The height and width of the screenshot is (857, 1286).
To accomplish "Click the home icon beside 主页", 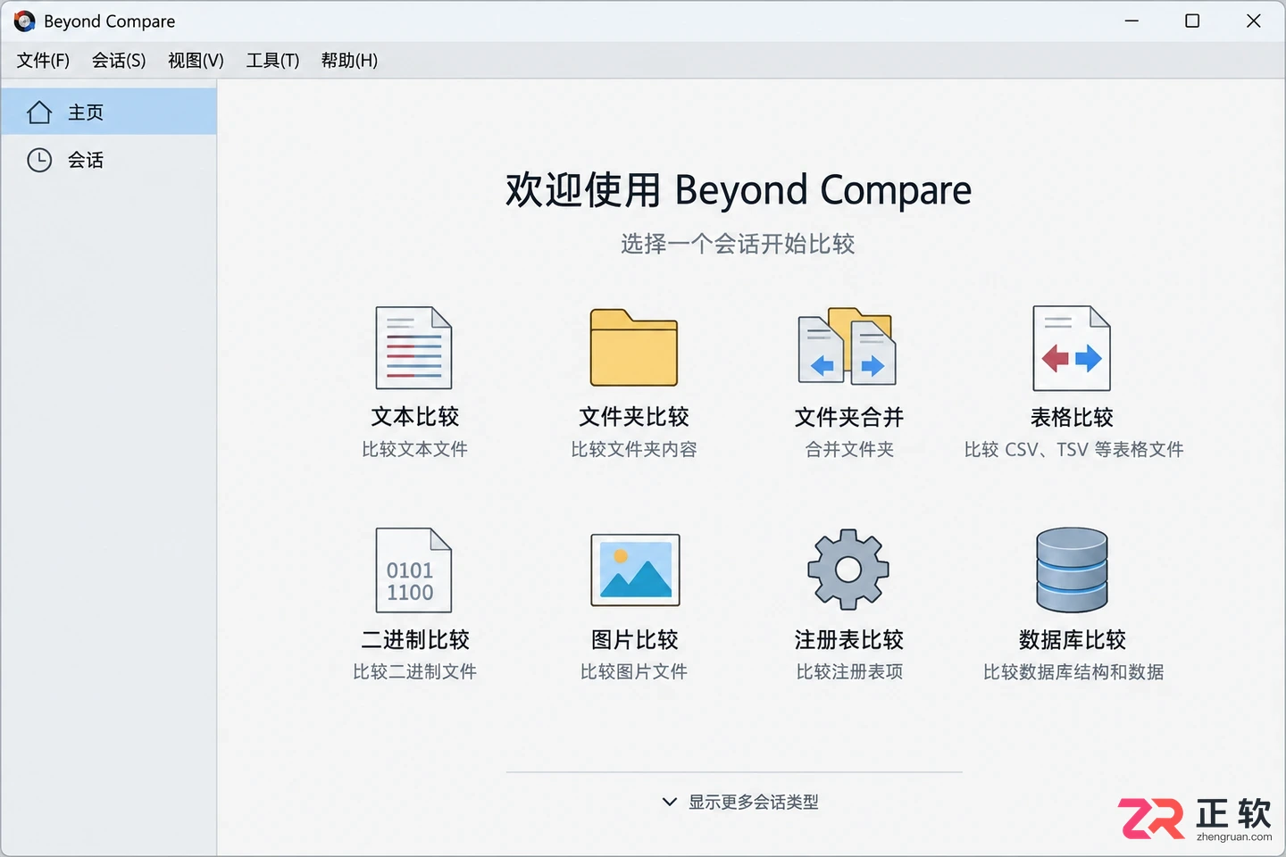I will [x=39, y=112].
